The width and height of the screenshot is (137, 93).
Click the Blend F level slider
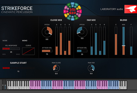131,41
